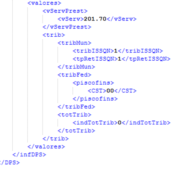This screenshot has height=169, width=179.
Task: Click the opening tribFed tag
Action: pos(74,75)
